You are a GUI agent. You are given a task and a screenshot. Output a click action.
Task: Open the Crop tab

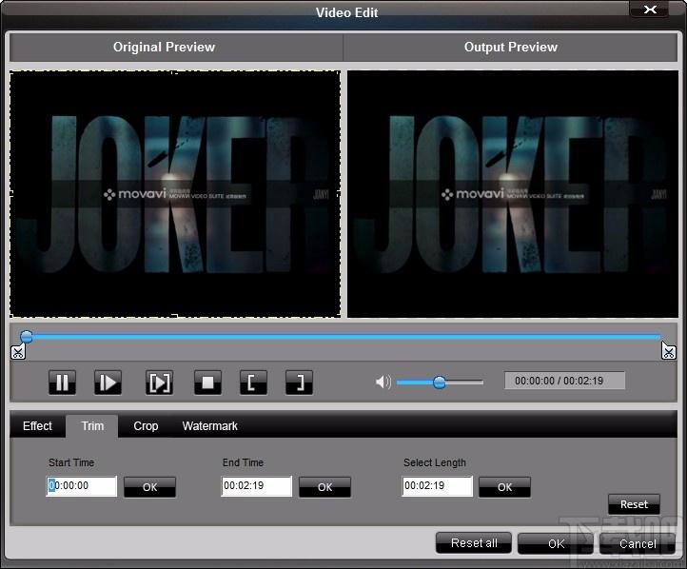(x=146, y=425)
